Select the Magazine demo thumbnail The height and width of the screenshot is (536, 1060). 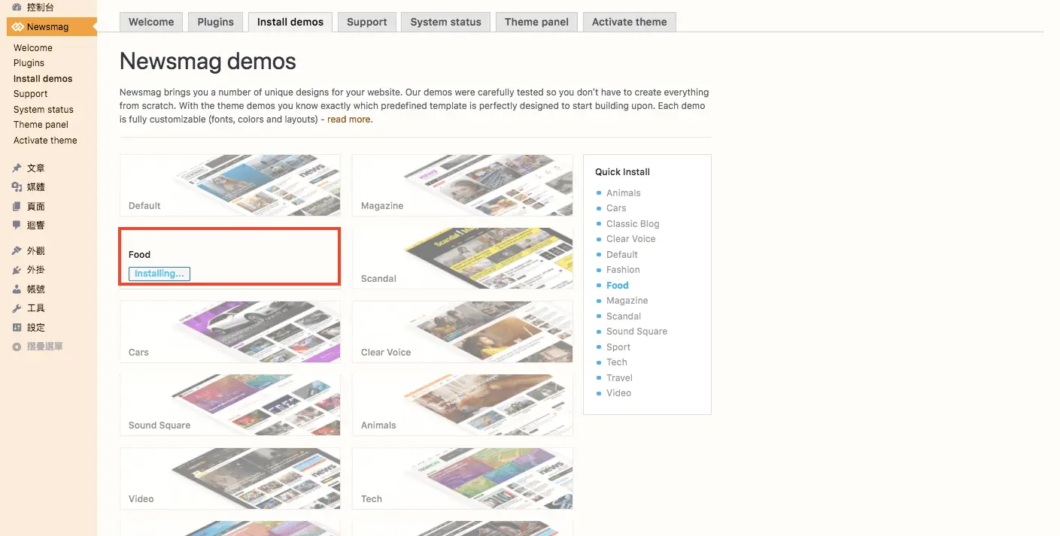[462, 185]
